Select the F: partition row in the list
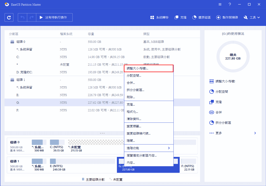This screenshot has width=266, height=186. pos(102,110)
